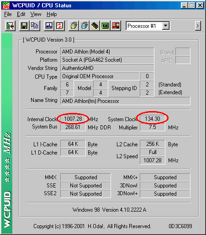The image size is (206, 235).
Task: Click the 3DNow!+ 'Supported' field
Action: click(165, 194)
